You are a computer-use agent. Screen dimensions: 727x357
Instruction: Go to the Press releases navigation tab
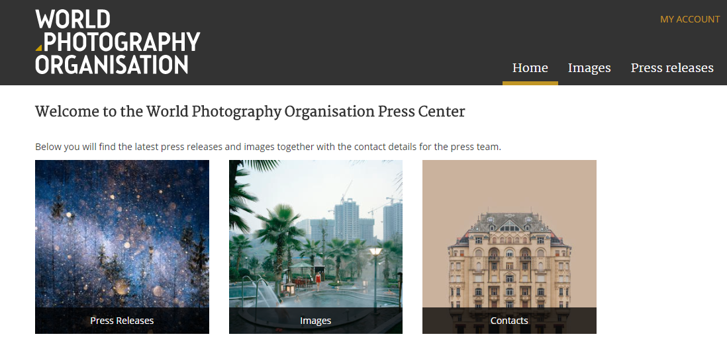click(x=672, y=68)
